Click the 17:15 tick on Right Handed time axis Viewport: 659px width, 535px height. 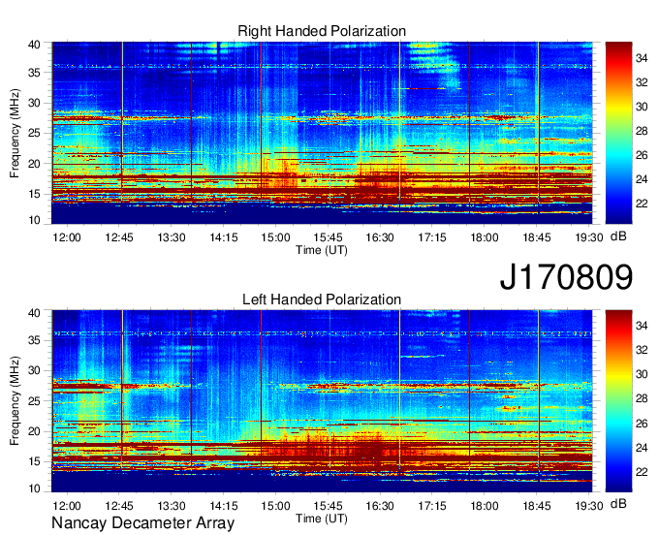click(432, 237)
